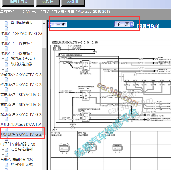Open 接地点（4SD） entry
Image resolution: width=171 pixels, height=170 pixels.
tap(23, 58)
